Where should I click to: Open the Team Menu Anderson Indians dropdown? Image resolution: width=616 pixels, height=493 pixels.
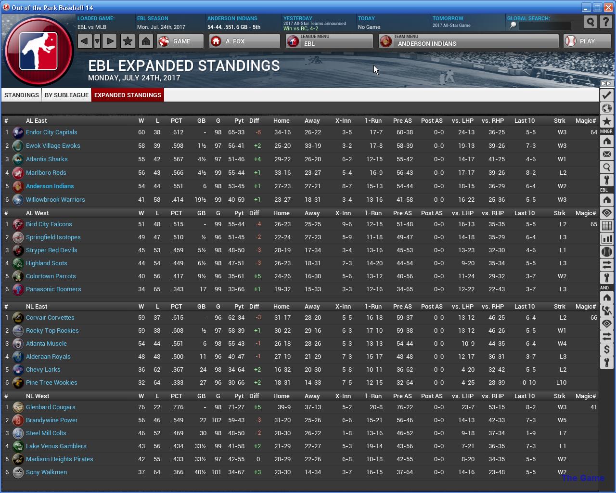[x=468, y=41]
